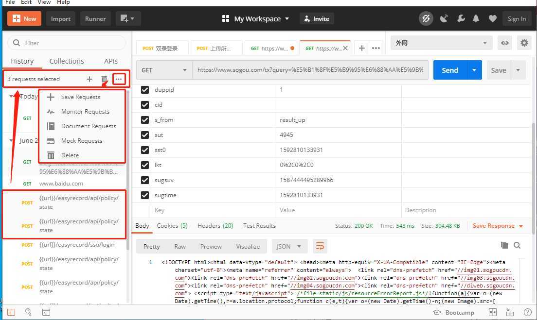Image resolution: width=537 pixels, height=320 pixels.
Task: Copy the response body to clipboard
Action: click(x=504, y=245)
